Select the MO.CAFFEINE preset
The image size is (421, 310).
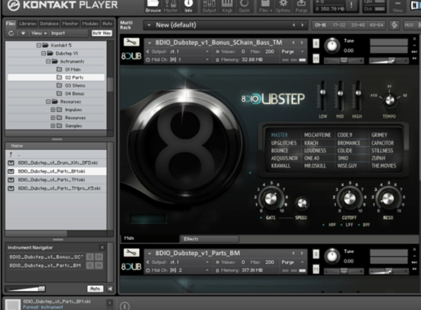click(318, 135)
